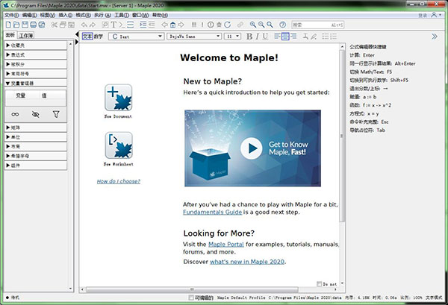Open the 'How do I choose?' link

point(119,181)
